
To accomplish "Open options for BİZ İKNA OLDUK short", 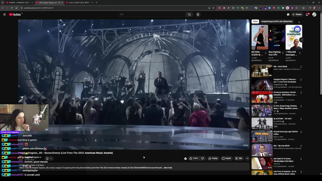I will pyautogui.click(x=266, y=53).
